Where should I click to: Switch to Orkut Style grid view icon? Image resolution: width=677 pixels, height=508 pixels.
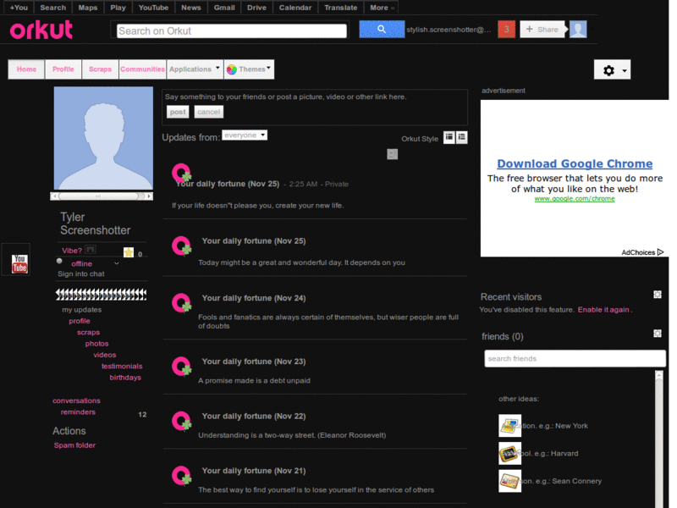tap(449, 137)
